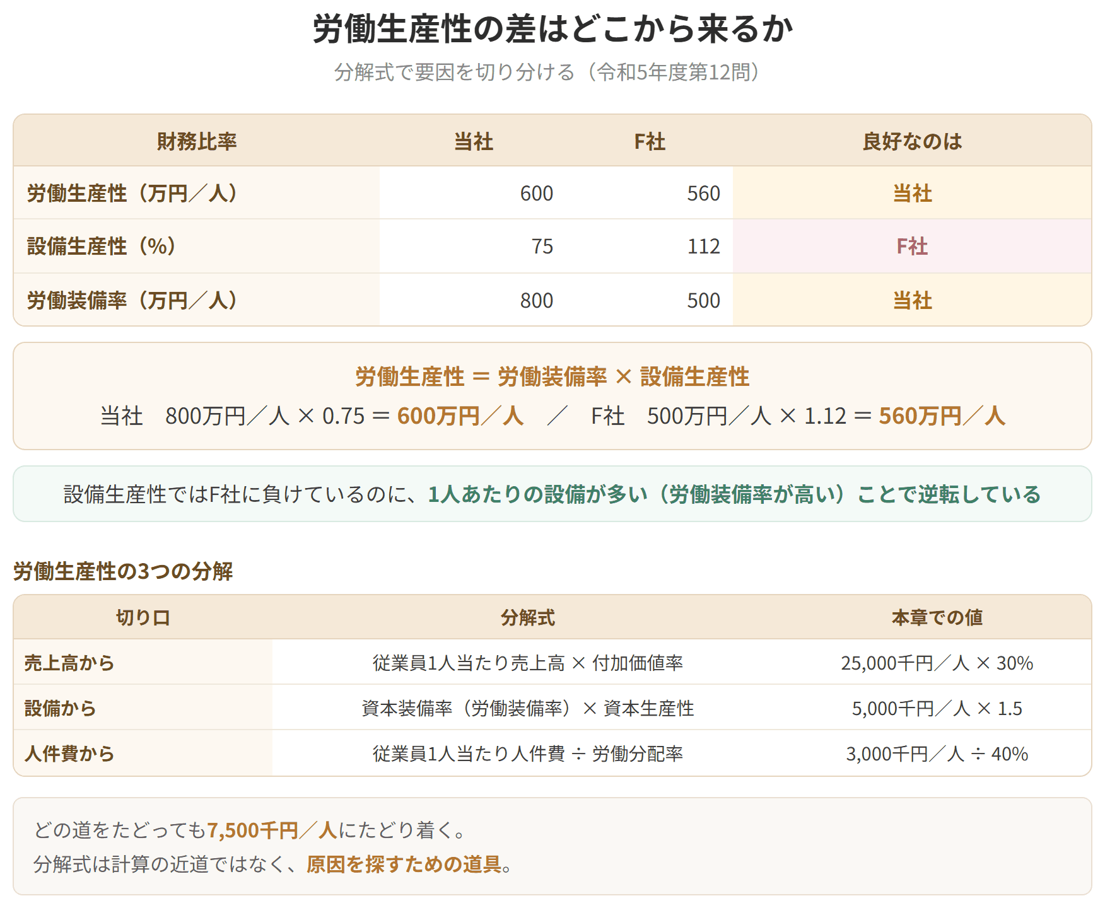Click the value 500 in the 労働装備率 row
The width and height of the screenshot is (1105, 908).
pyautogui.click(x=704, y=300)
